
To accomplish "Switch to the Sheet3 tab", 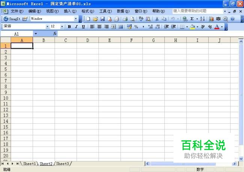I will [x=62, y=164].
